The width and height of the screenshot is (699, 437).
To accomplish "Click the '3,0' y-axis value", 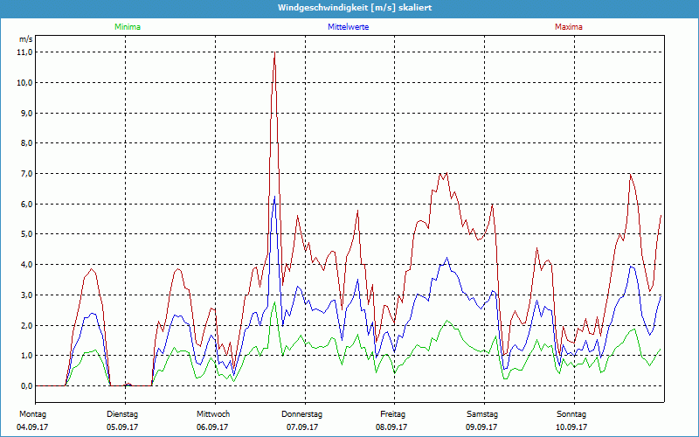I will pos(27,295).
